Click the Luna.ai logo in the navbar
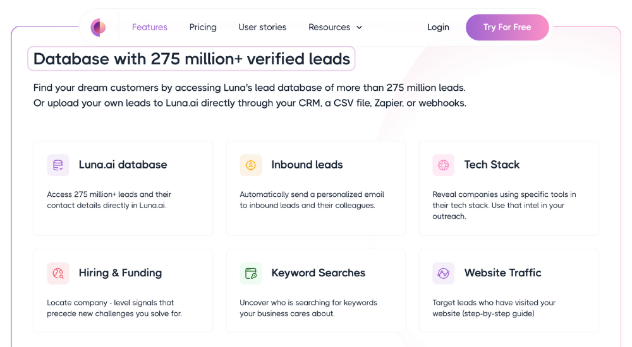Viewport: 632px width, 347px height. (99, 27)
